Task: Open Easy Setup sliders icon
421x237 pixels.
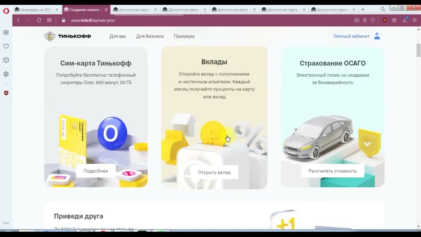Action: [x=414, y=20]
